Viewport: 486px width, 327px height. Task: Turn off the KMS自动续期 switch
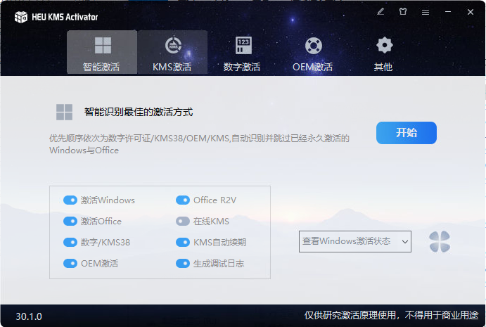coord(183,243)
